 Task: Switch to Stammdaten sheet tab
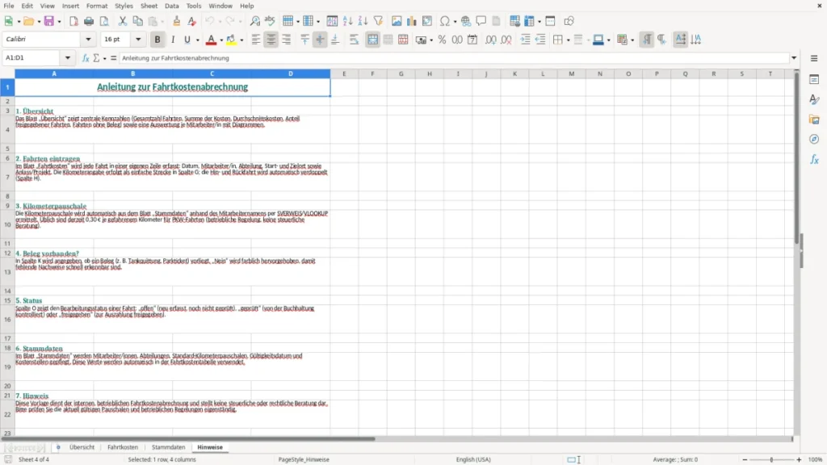[168, 447]
